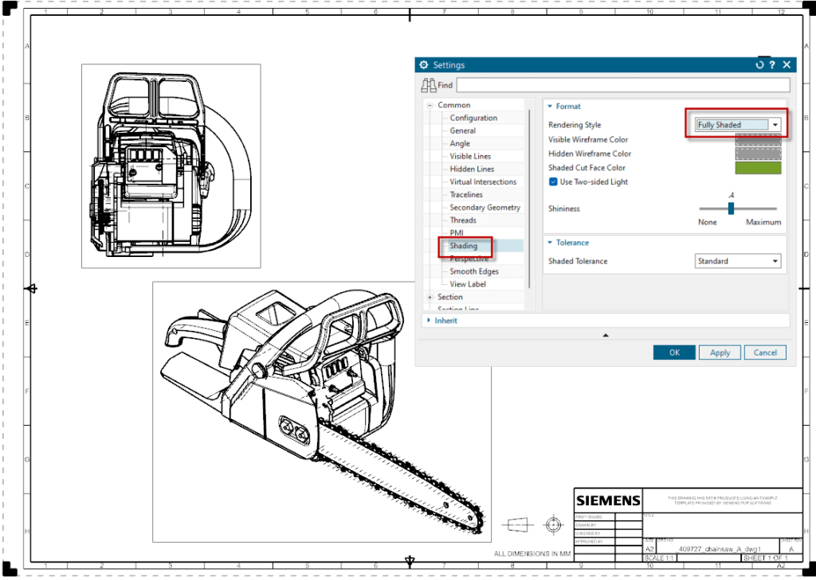The height and width of the screenshot is (580, 816).
Task: Collapse the Common tree node
Action: click(x=430, y=106)
